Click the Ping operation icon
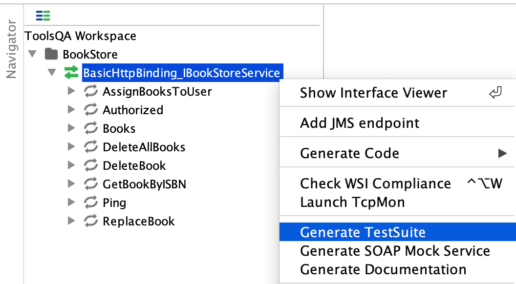This screenshot has width=516, height=284. (90, 203)
